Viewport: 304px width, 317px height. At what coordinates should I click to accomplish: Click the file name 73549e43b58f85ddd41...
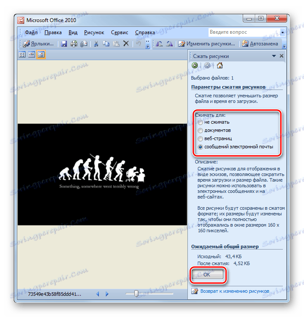click(54, 294)
